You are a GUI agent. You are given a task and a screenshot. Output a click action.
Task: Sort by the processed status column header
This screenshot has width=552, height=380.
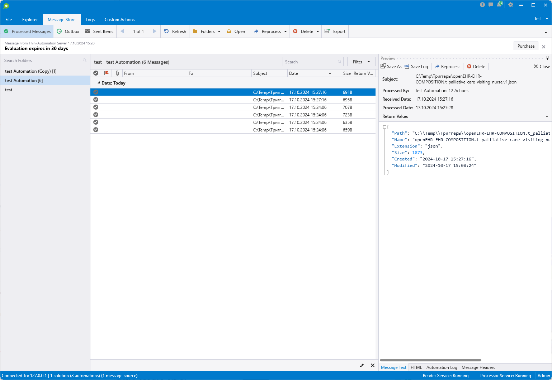point(96,73)
